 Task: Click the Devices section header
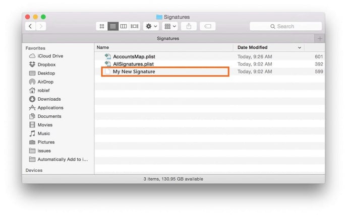(34, 170)
